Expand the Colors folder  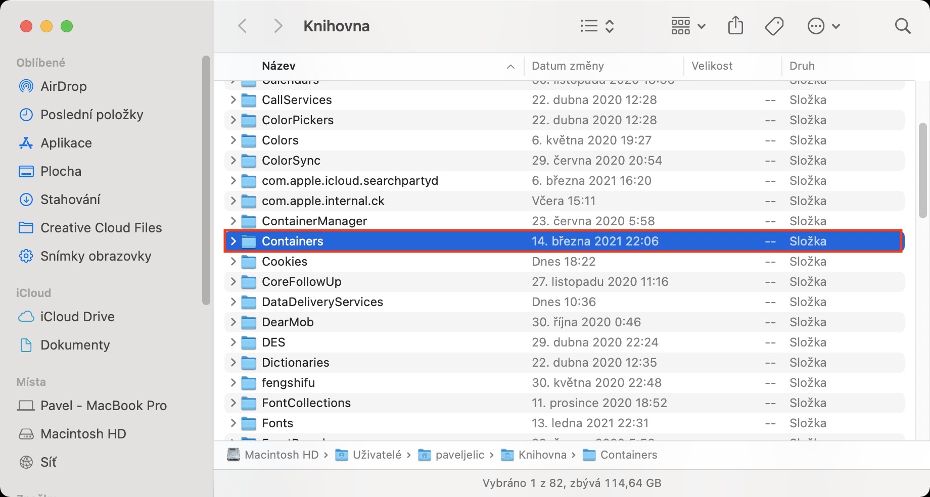pyautogui.click(x=232, y=140)
